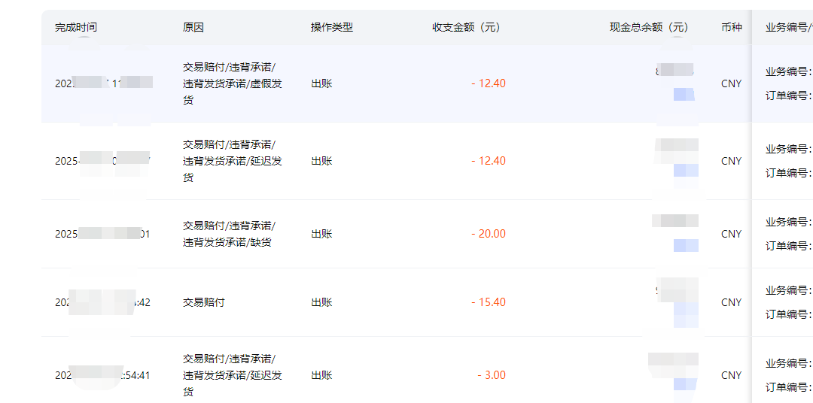Select the 现金总余额（元） column header
Viewport: 813px width, 403px height.
(x=649, y=28)
